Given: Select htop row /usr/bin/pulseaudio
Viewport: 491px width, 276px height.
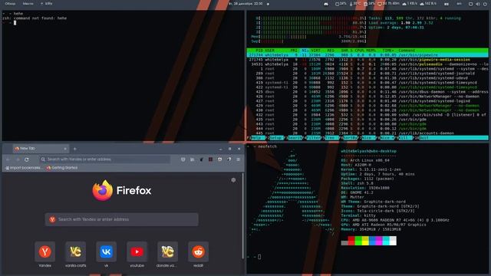Looking at the screenshot, I should coord(367,64).
